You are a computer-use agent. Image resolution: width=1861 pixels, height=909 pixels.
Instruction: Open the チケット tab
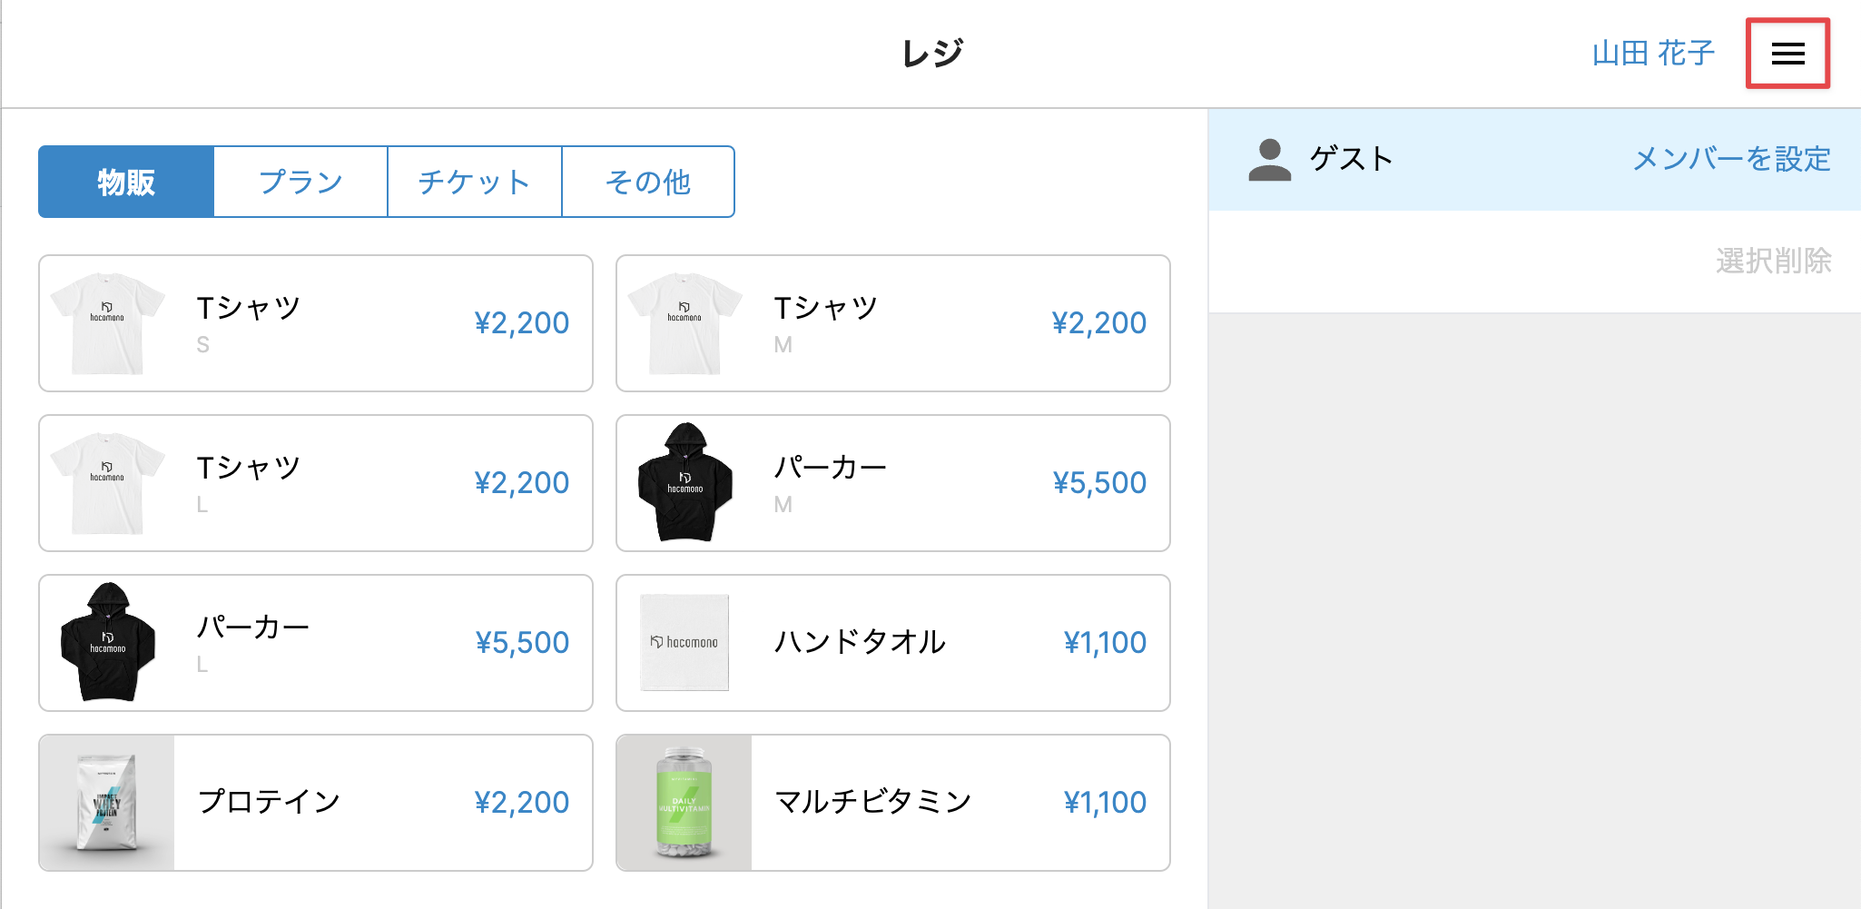coord(474,182)
